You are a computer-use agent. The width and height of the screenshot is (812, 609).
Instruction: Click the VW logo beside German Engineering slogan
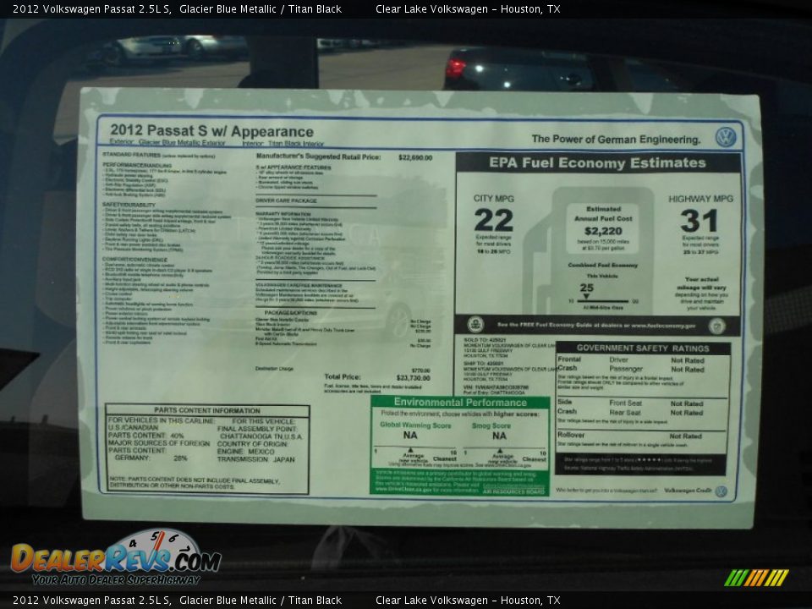coord(726,137)
